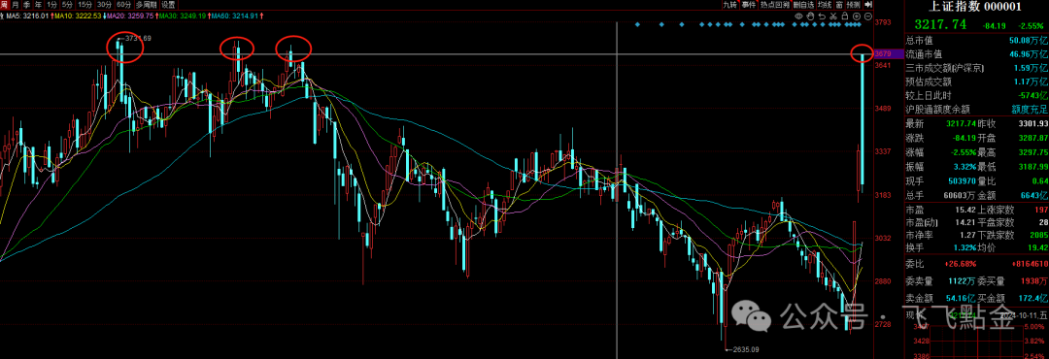Open the 设置 settings button

(x=168, y=5)
